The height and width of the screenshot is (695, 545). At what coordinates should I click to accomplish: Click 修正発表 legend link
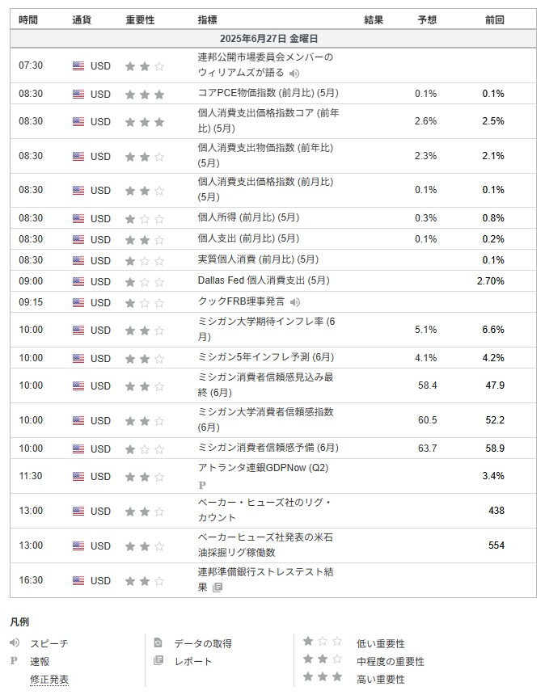tap(49, 680)
